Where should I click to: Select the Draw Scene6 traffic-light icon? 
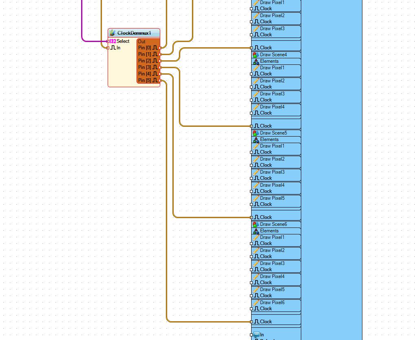tap(256, 224)
